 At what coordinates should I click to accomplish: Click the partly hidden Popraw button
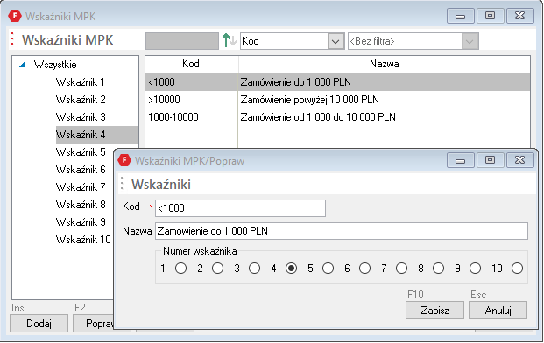pyautogui.click(x=94, y=324)
